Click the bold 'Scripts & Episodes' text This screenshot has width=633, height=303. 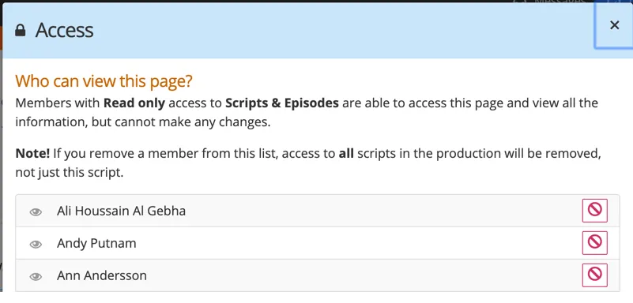point(282,103)
